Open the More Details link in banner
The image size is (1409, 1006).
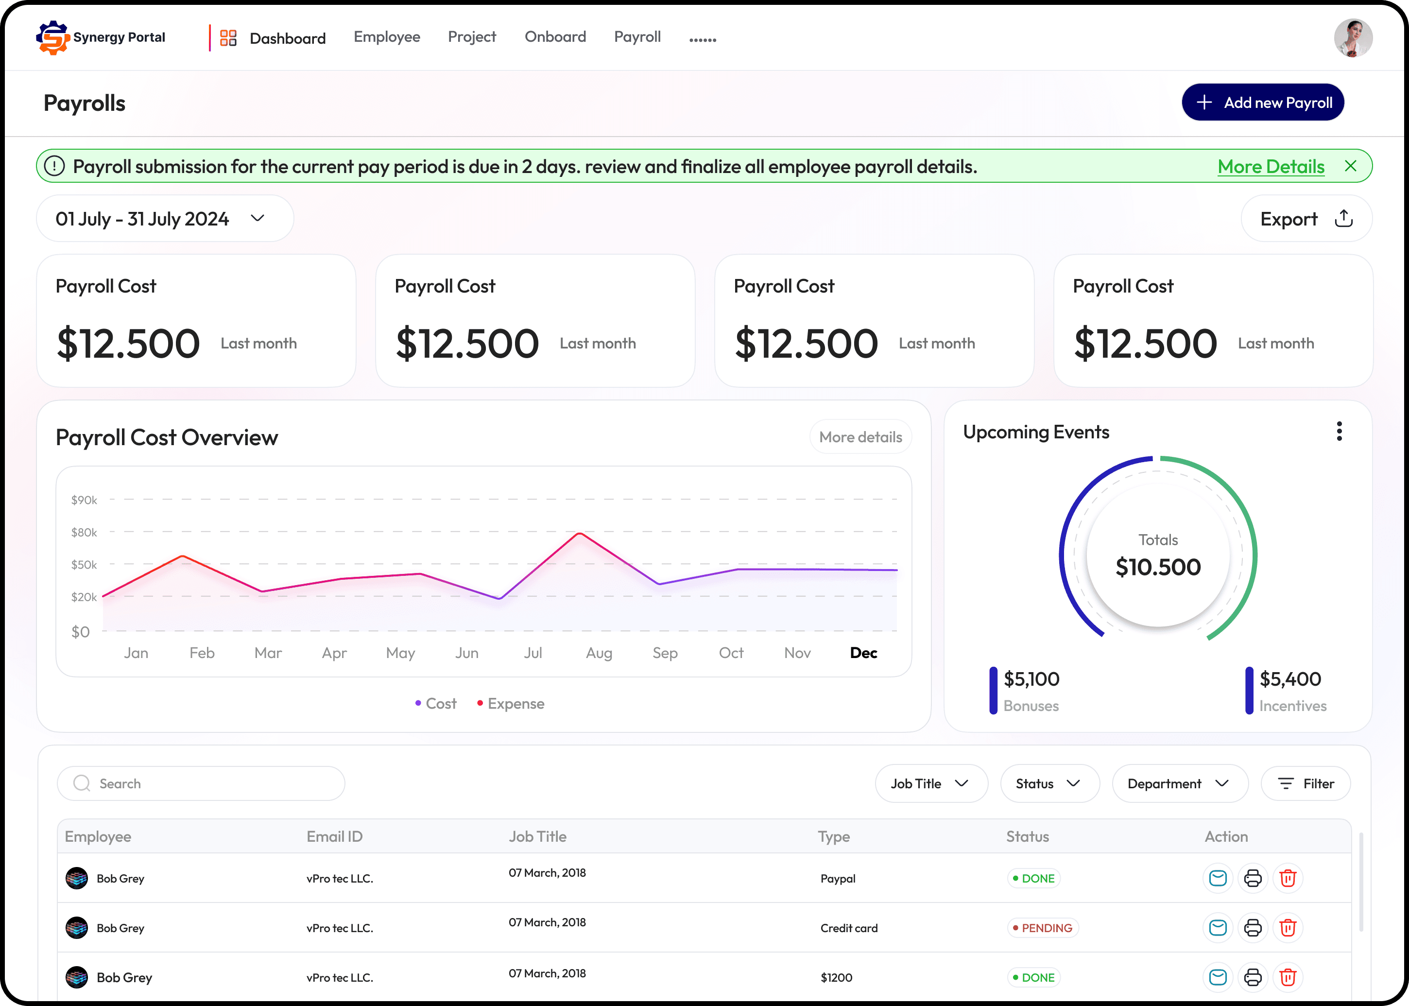(1270, 167)
